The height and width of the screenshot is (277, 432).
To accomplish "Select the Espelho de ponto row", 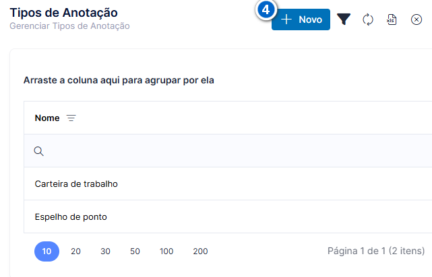I will [x=228, y=216].
